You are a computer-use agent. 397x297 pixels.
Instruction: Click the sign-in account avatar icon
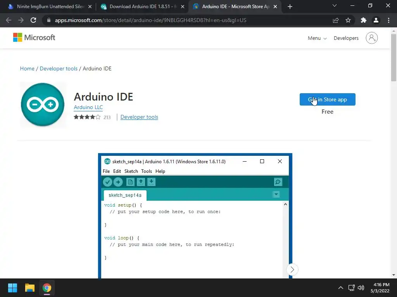pos(371,38)
